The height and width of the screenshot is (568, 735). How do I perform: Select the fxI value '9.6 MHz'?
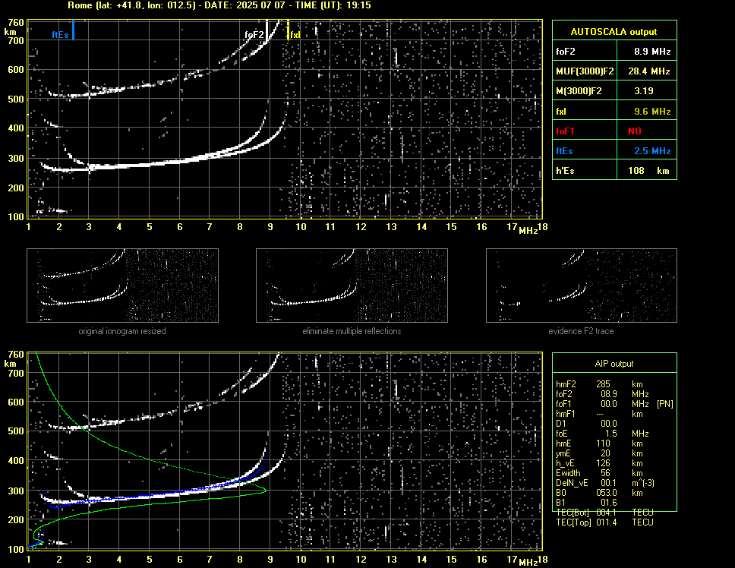[652, 112]
